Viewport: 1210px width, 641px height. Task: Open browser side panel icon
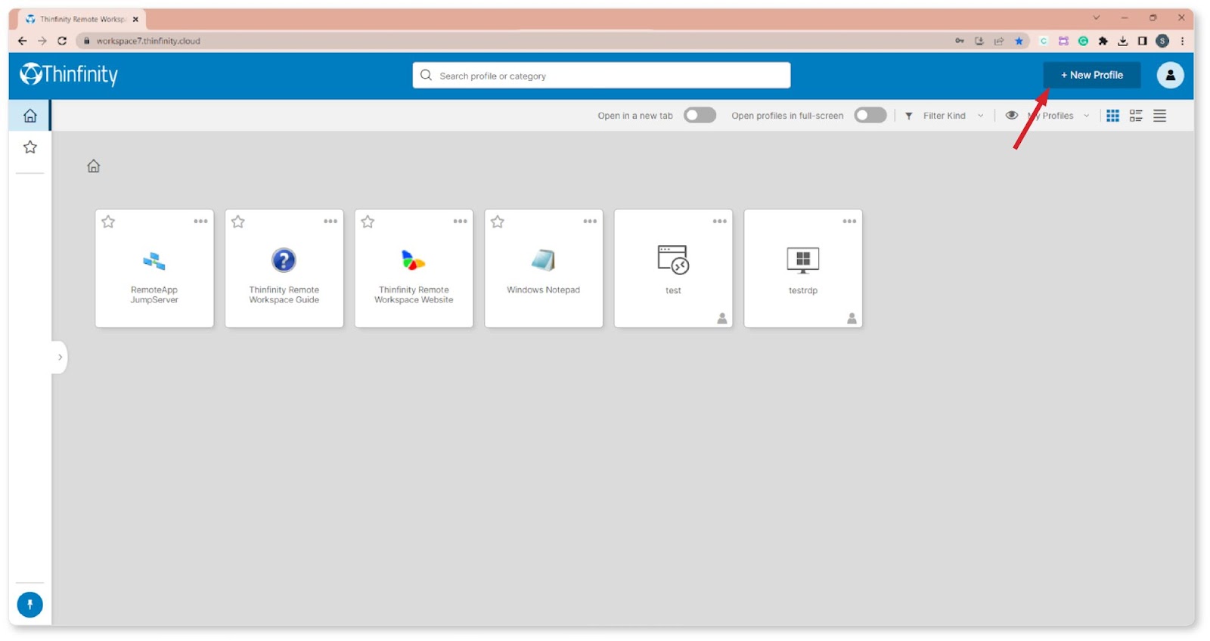[x=1143, y=41]
